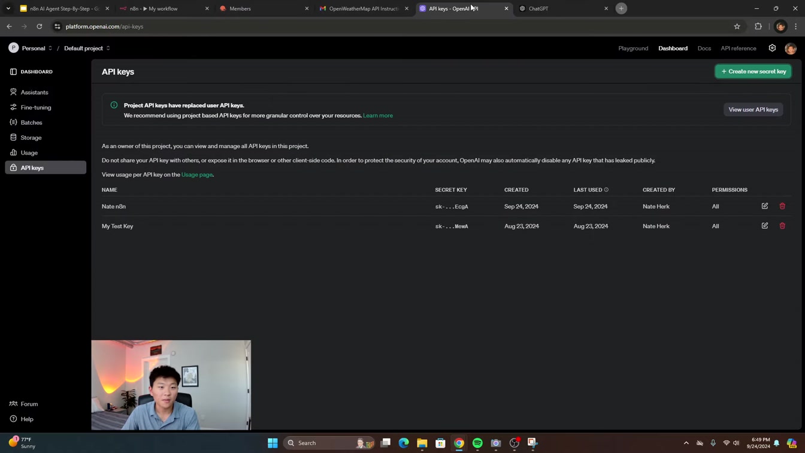Open the Learn more link
The image size is (805, 453).
[x=378, y=116]
